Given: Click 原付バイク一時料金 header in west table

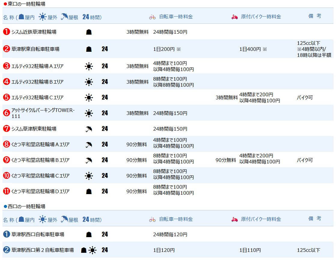Looking at the screenshot, I should (261, 219).
